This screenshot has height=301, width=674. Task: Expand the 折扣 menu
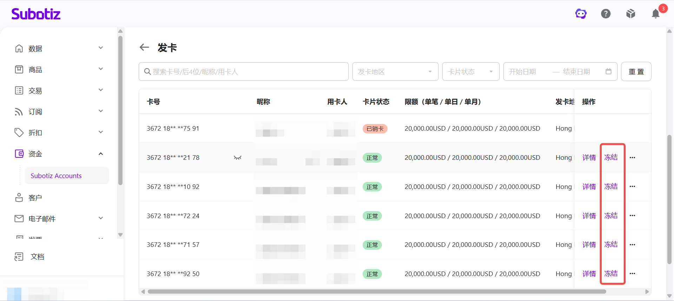coord(101,132)
